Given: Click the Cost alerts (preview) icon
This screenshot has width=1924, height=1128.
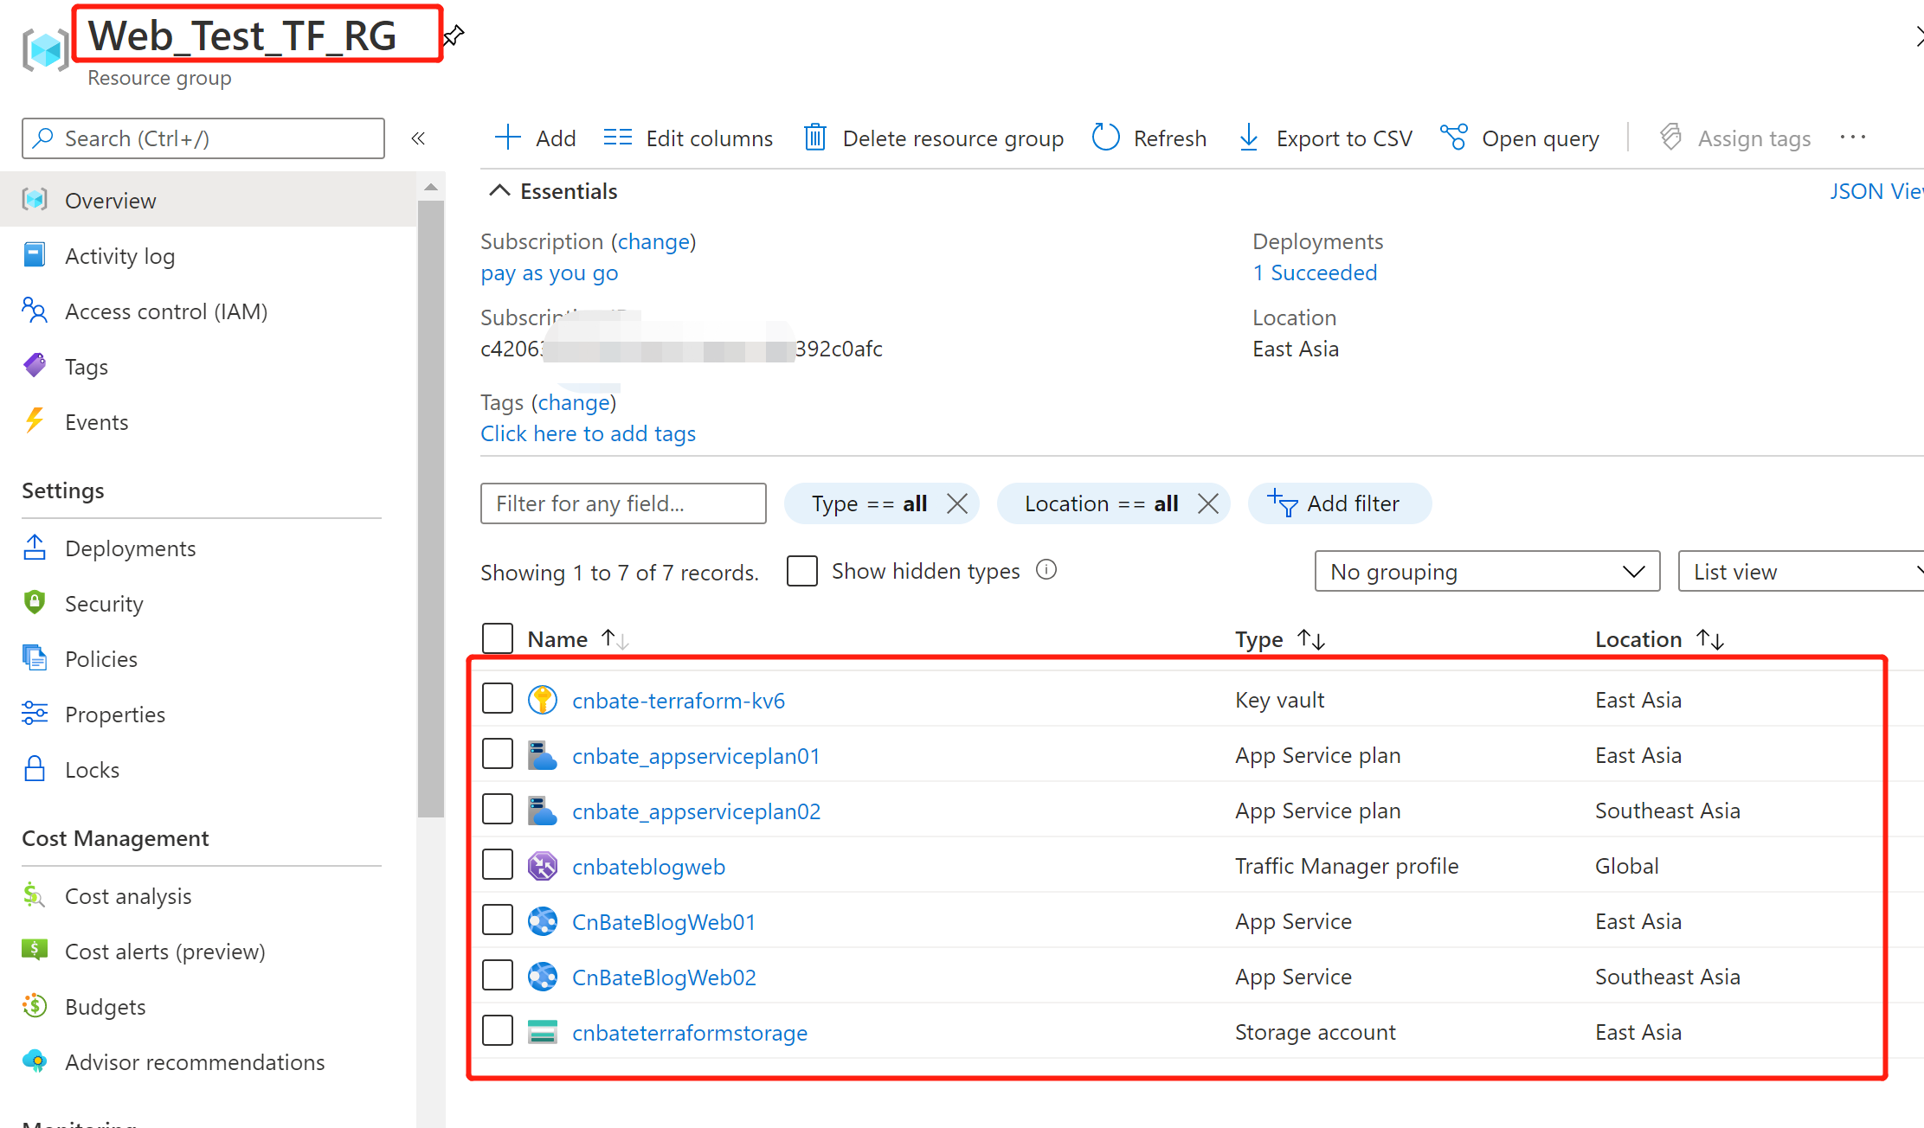Looking at the screenshot, I should [x=35, y=950].
